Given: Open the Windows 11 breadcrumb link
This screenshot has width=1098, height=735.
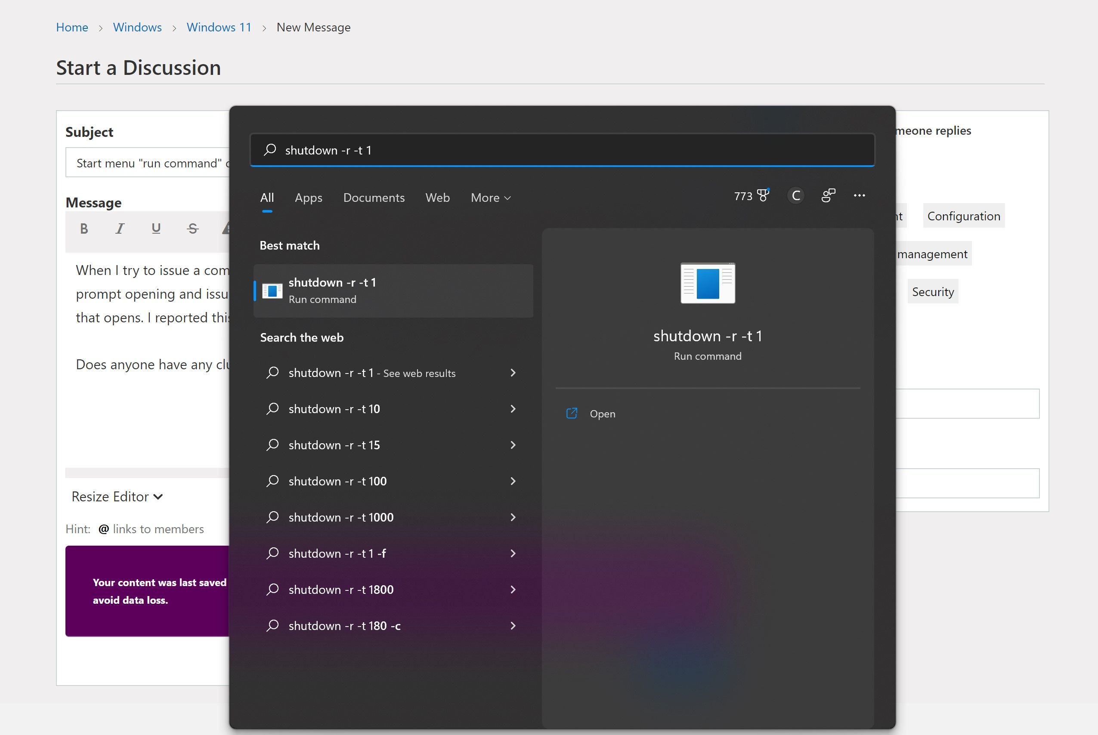Looking at the screenshot, I should [219, 27].
